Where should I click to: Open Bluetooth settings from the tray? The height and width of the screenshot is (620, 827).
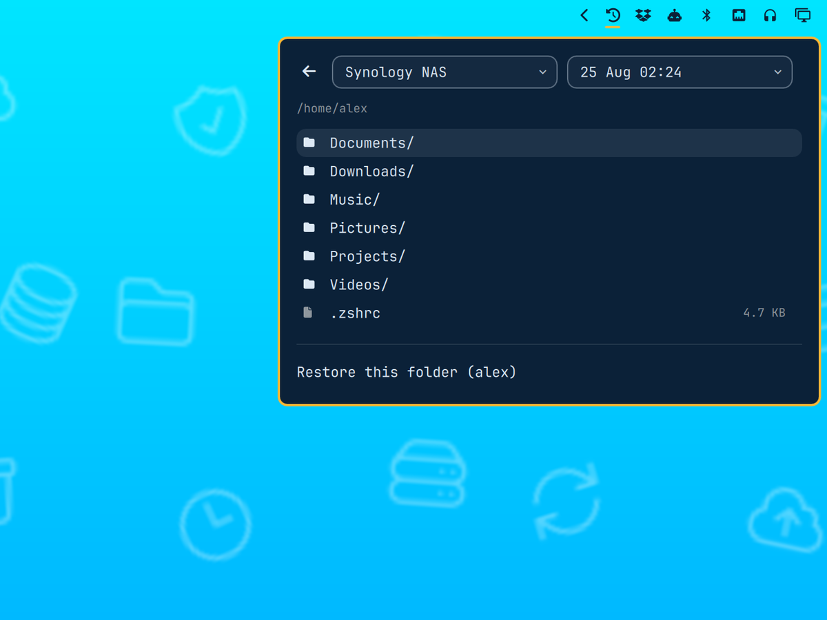[x=706, y=15]
